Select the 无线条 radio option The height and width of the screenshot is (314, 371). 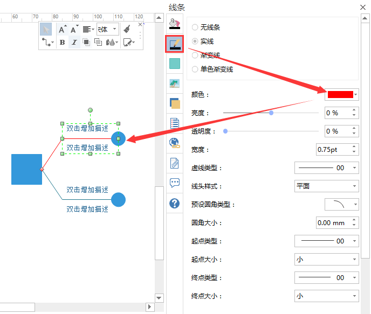click(195, 27)
